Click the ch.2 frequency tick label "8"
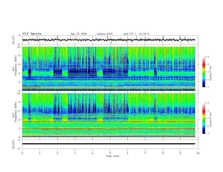Viewport: 223px width, 172px height. pos(19,102)
